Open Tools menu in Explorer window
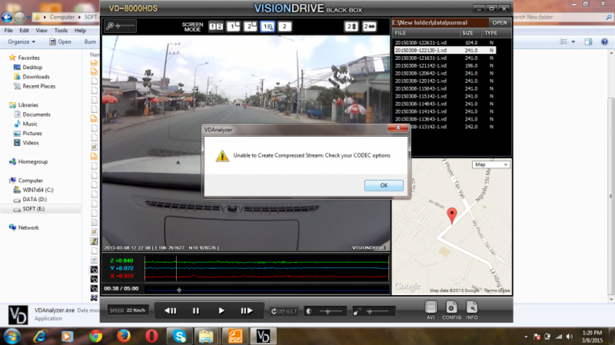This screenshot has height=345, width=615. [61, 30]
